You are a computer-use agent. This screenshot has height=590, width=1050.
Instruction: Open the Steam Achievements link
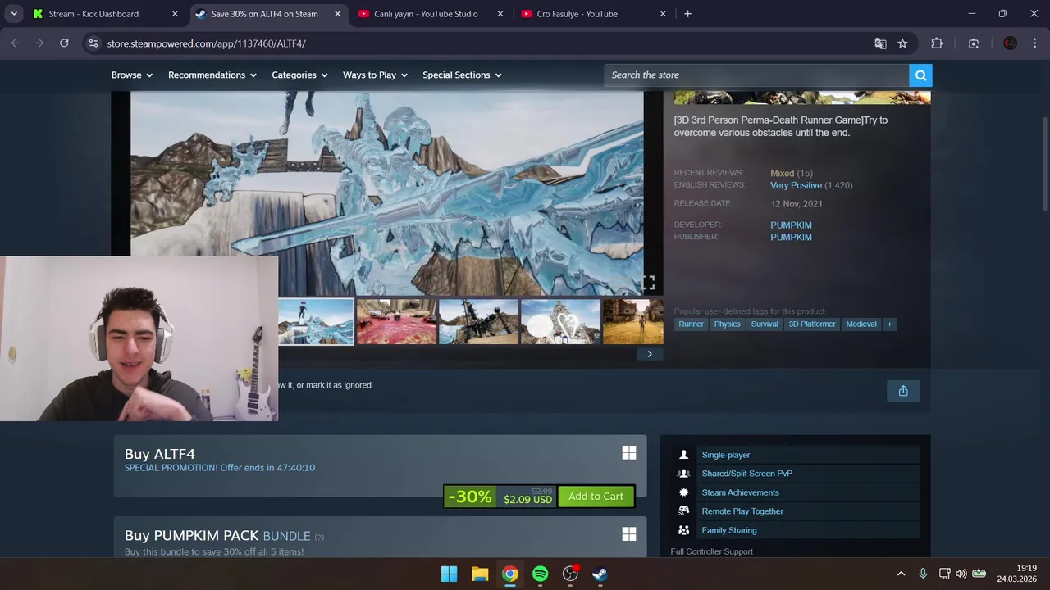point(740,492)
